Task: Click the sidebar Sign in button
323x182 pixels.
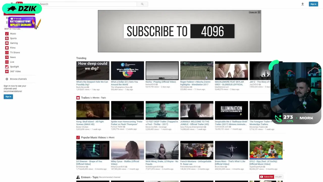Action: pos(8,97)
